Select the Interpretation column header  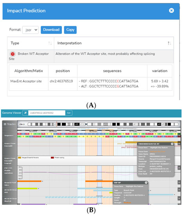coord(114,43)
